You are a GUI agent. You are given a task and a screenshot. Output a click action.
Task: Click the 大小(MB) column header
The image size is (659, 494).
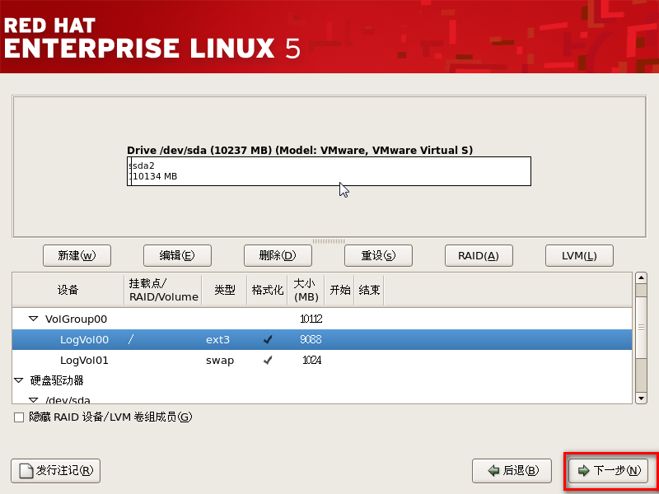click(306, 290)
